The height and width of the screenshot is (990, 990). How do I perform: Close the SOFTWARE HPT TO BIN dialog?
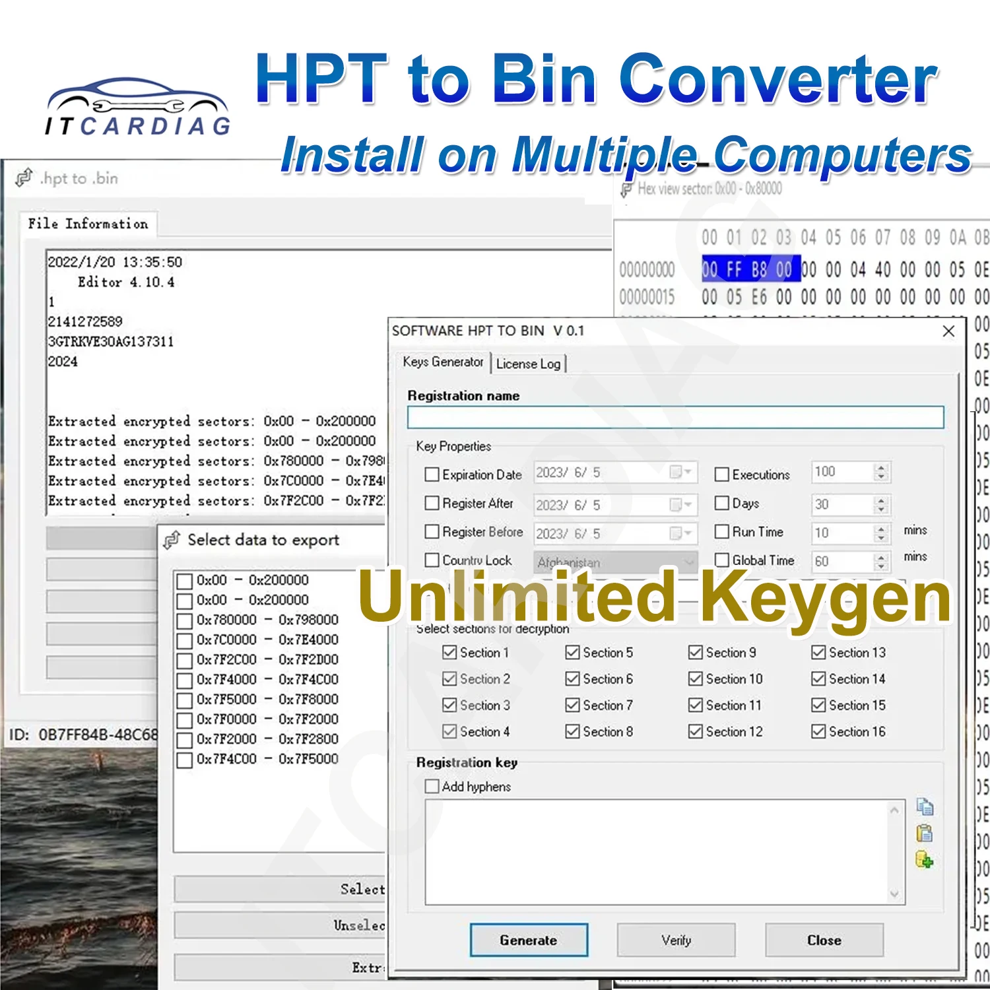948,331
